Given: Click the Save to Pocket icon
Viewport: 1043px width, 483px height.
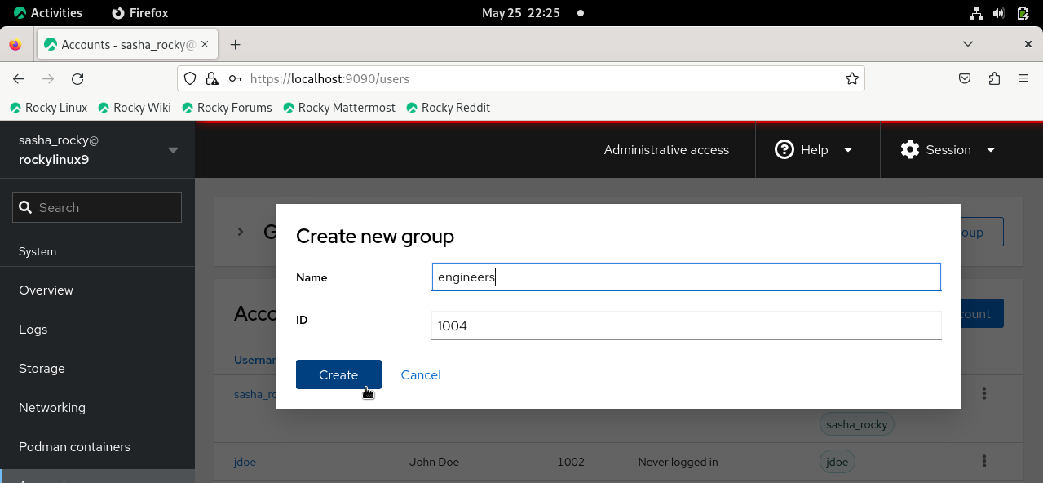Looking at the screenshot, I should click(x=964, y=79).
